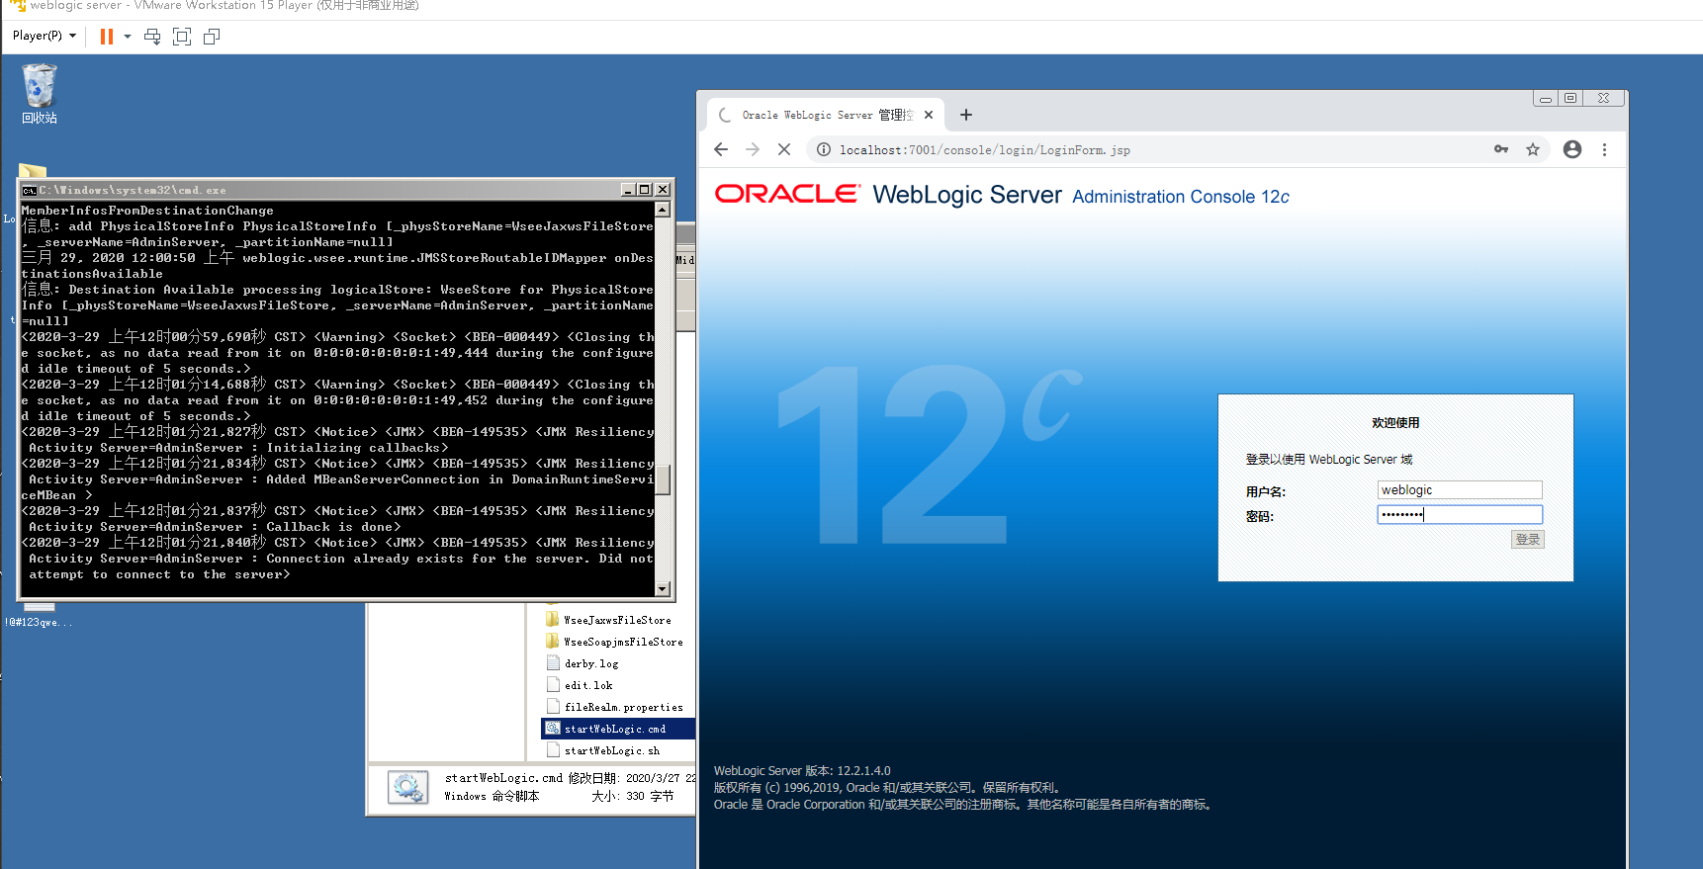Click the localhost:7001 address bar URL
The width and height of the screenshot is (1703, 869).
point(985,150)
